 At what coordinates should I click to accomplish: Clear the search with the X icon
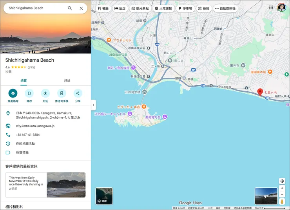point(81,8)
